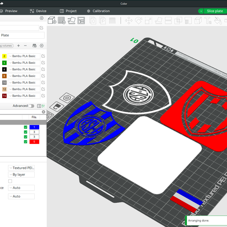Click the Auto orient toolbar icon
The width and height of the screenshot is (227, 227).
(x=72, y=20)
